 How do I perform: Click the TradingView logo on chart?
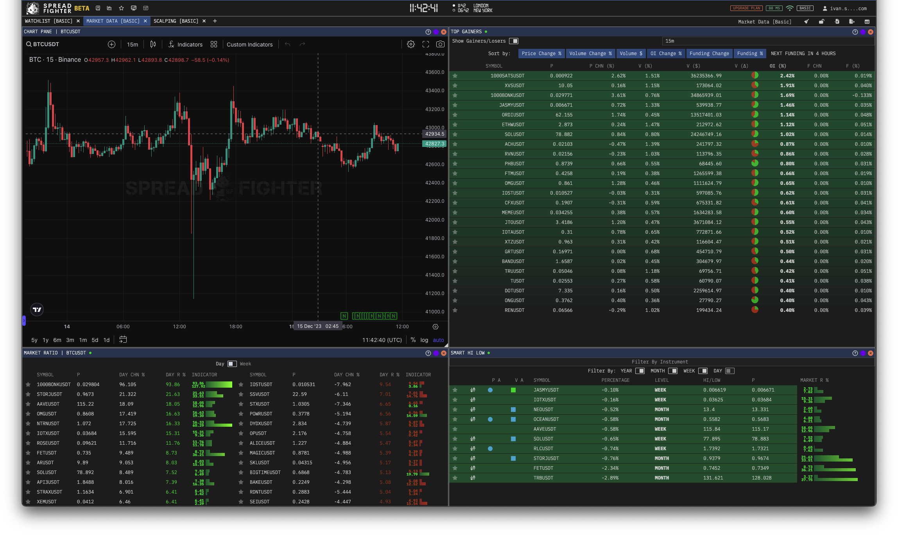[x=37, y=310]
